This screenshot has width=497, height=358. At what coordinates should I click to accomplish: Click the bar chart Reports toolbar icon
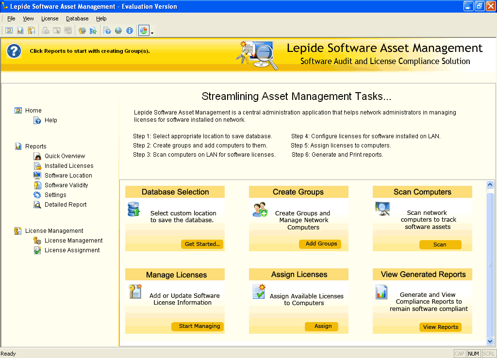(20, 30)
